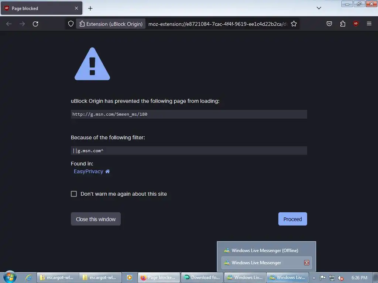Go back to previous page
The height and width of the screenshot is (283, 378).
(9, 24)
